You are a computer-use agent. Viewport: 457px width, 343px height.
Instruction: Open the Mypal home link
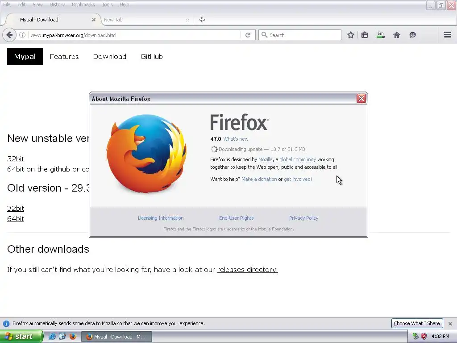(x=25, y=57)
